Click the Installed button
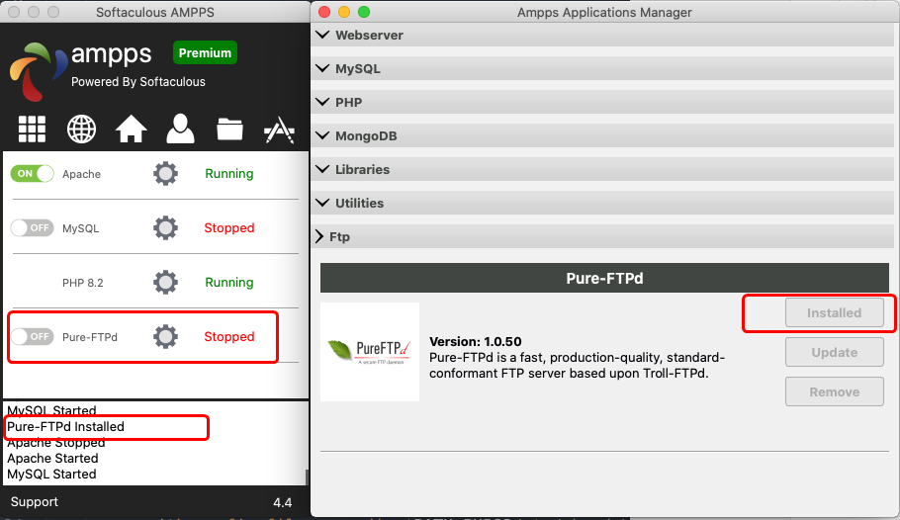This screenshot has width=900, height=520. coord(834,312)
